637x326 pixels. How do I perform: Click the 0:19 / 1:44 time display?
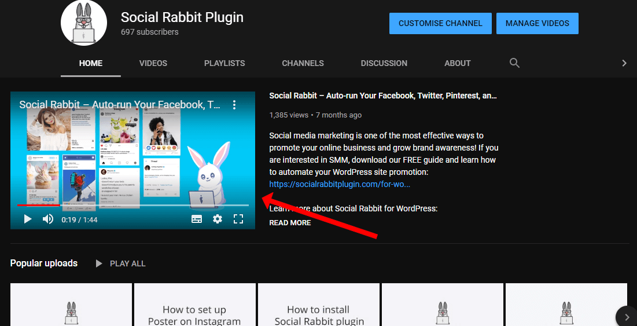[x=80, y=220]
